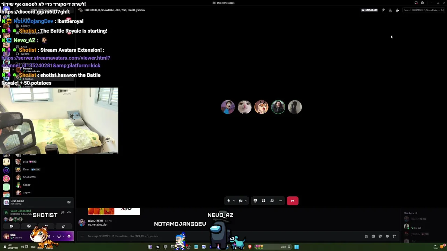Open the apps icon in message bar

[394, 236]
